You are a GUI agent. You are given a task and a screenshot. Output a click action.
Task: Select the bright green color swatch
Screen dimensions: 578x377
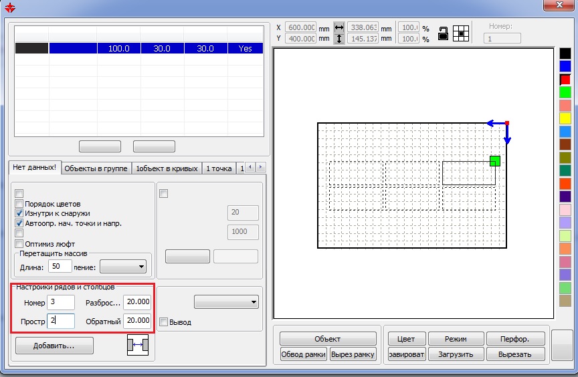(565, 92)
